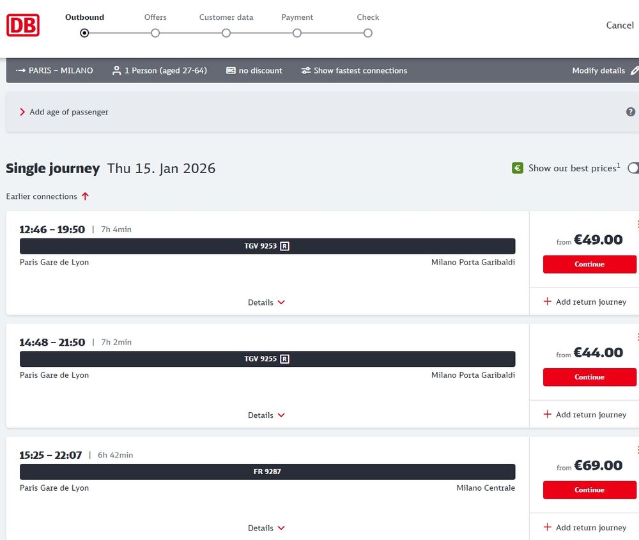This screenshot has width=639, height=540.
Task: Click the red arrow beside 'Earlier connections'
Action: (x=85, y=196)
